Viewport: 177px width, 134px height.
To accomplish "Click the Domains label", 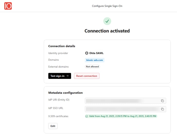I will [54, 60].
